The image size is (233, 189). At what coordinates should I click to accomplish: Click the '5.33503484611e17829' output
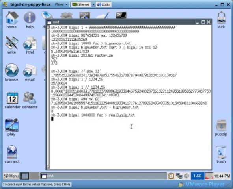70,51
